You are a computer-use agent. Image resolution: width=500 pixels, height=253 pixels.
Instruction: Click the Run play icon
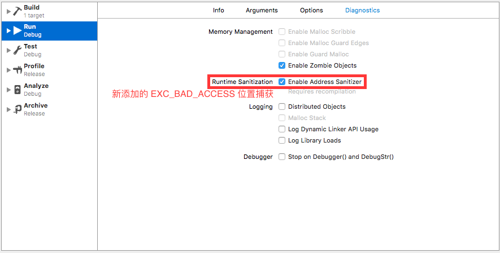[x=18, y=30]
